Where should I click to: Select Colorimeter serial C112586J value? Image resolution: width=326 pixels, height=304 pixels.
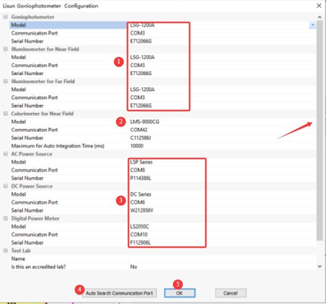[141, 138]
